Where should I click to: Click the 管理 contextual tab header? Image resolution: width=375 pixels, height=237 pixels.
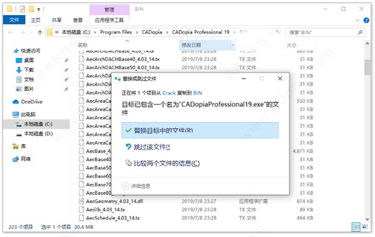[x=109, y=9]
